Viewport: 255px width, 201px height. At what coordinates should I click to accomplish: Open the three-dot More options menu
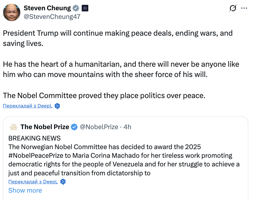point(244,8)
